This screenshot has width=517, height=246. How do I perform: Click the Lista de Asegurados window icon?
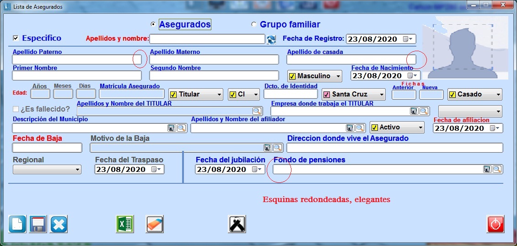[7, 6]
